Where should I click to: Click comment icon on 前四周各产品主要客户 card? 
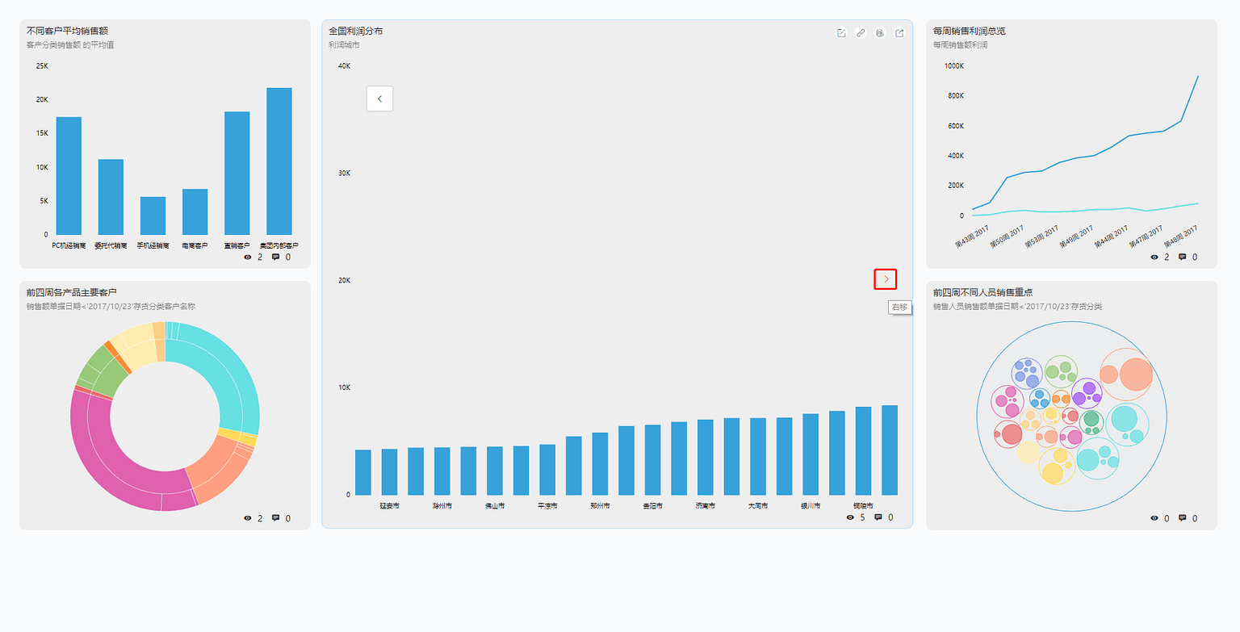(x=275, y=518)
